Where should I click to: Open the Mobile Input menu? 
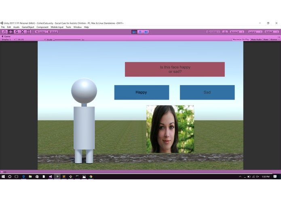[57, 27]
